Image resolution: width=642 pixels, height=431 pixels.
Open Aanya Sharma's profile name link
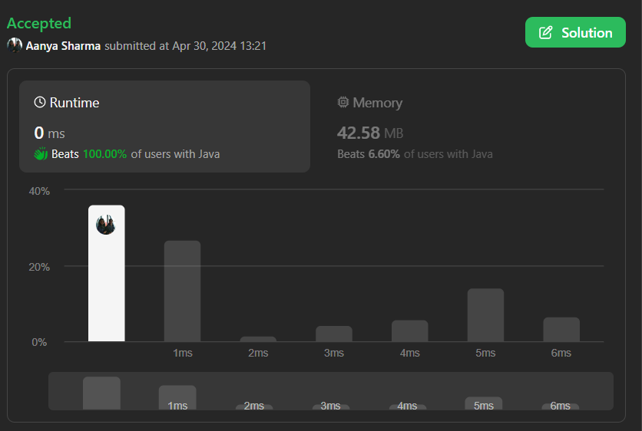(x=63, y=46)
